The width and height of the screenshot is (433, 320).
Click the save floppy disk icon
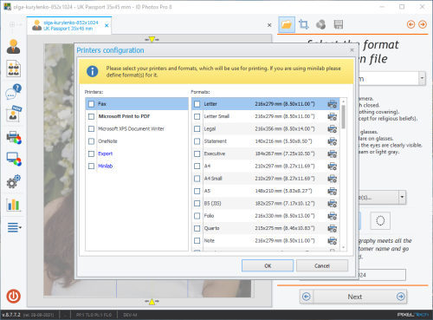click(339, 24)
